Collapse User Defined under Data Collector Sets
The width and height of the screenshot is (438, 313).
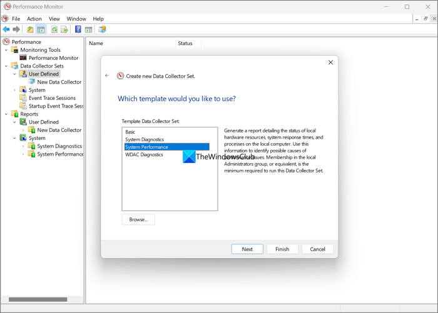coord(14,74)
